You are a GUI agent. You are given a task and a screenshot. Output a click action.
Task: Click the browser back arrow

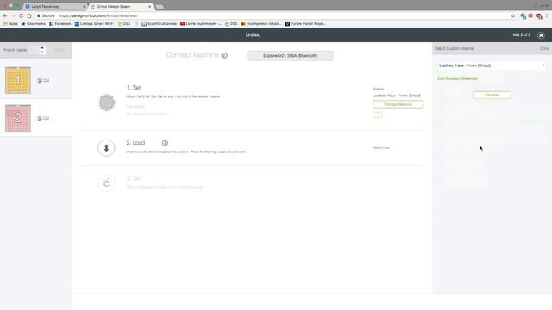[5, 15]
